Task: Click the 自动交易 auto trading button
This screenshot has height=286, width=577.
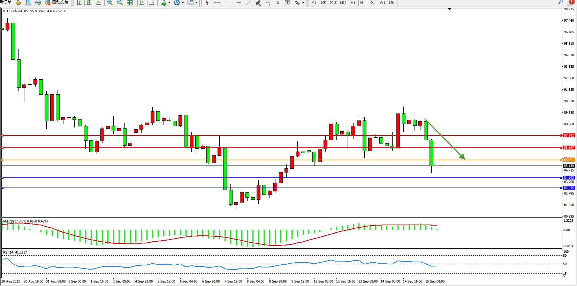Action: [x=56, y=2]
